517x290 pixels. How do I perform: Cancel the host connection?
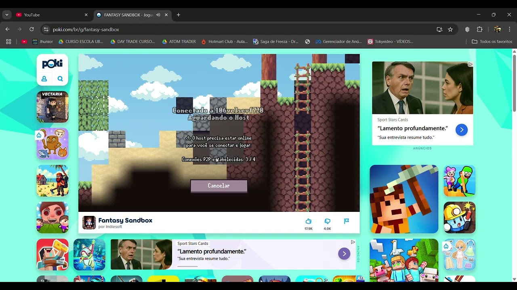(x=219, y=186)
